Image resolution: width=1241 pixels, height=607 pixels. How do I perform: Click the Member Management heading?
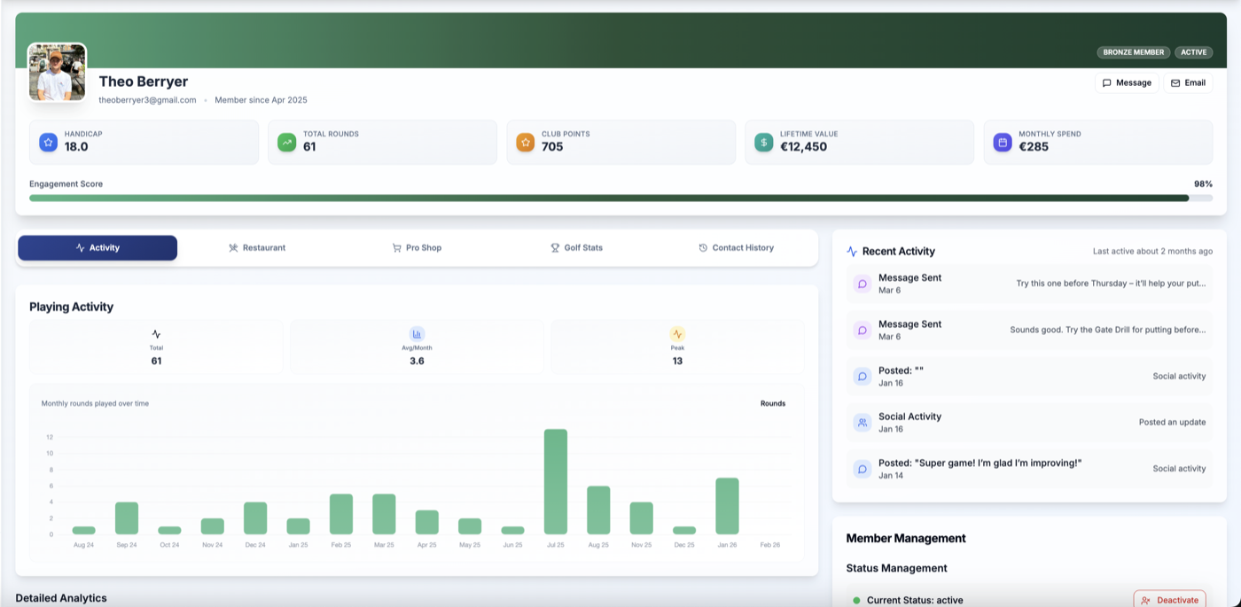pyautogui.click(x=906, y=538)
